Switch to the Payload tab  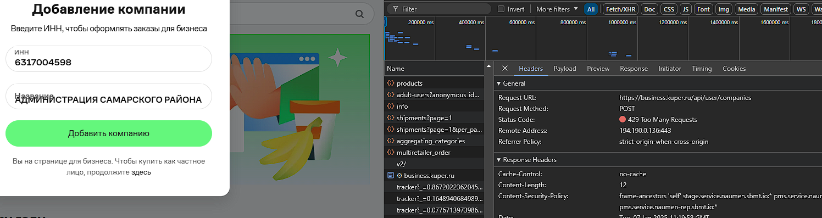[565, 69]
